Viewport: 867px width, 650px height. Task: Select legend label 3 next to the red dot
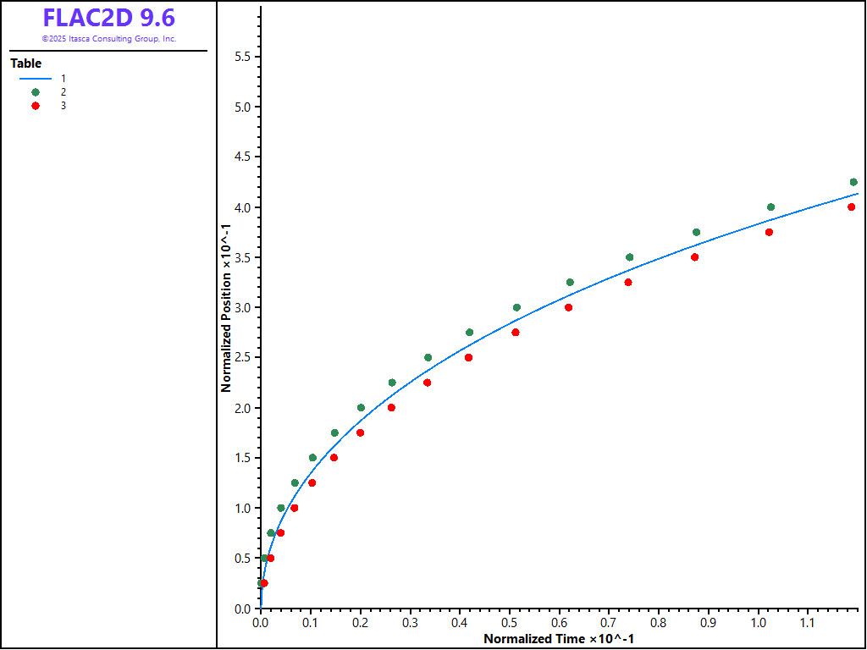64,106
